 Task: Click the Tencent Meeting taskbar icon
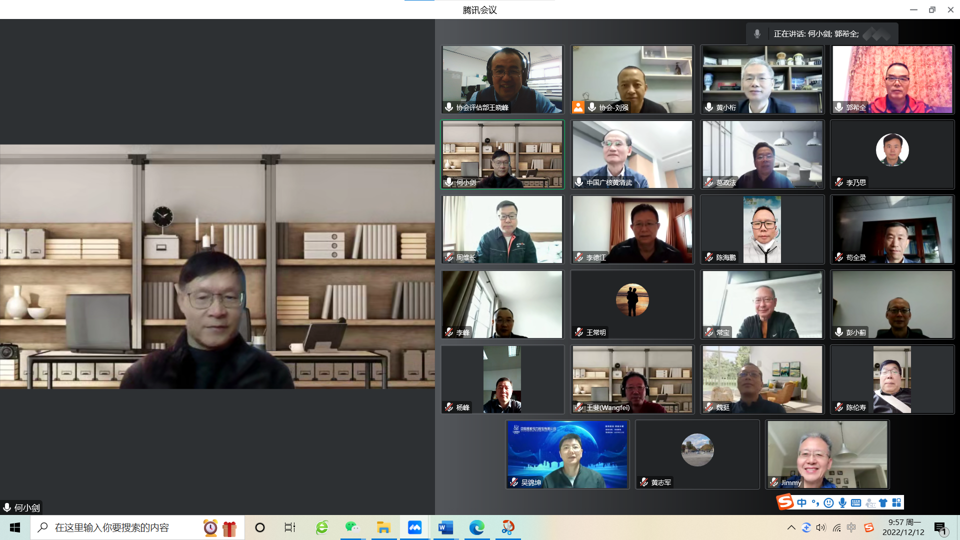click(414, 527)
